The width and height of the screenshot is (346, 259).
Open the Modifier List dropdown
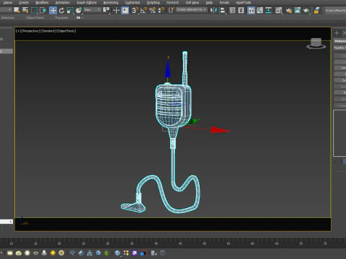point(340,47)
